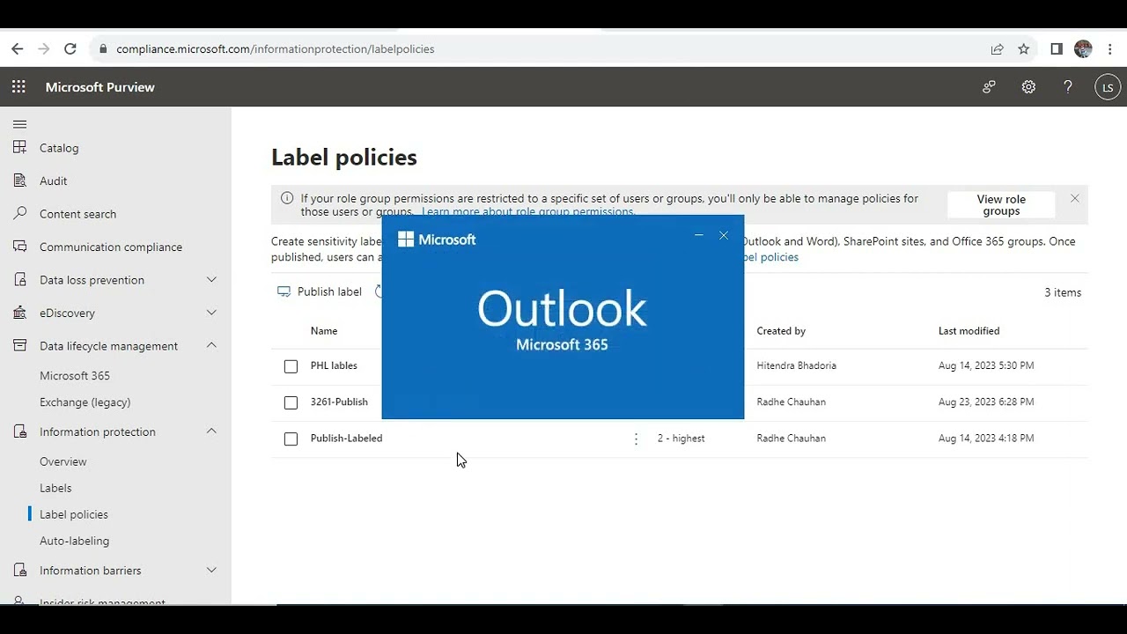Screen dimensions: 1127x634
Task: Click the info icon in the permissions banner
Action: pos(287,198)
